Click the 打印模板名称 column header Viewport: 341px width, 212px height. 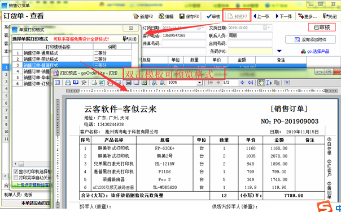[58, 47]
